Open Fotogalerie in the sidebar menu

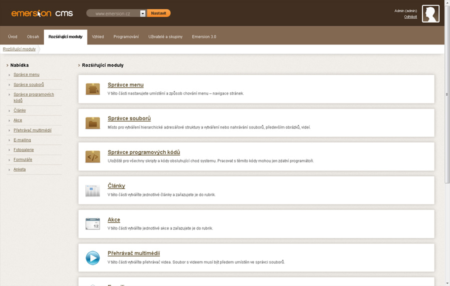23,150
